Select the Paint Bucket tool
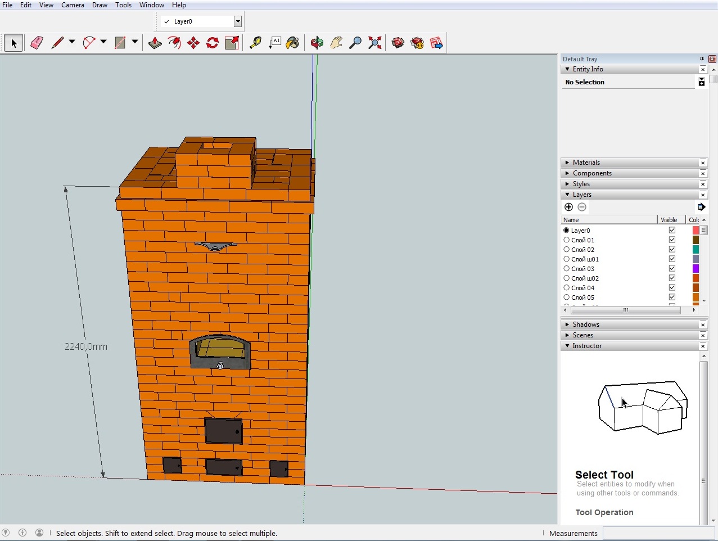The width and height of the screenshot is (718, 541). [x=292, y=43]
